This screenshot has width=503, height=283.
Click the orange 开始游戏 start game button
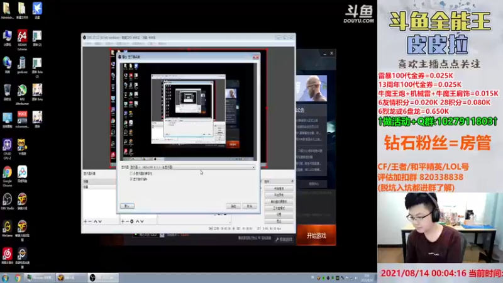tap(316, 235)
